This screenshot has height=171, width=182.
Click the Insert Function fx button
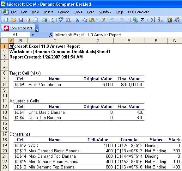click(51, 35)
